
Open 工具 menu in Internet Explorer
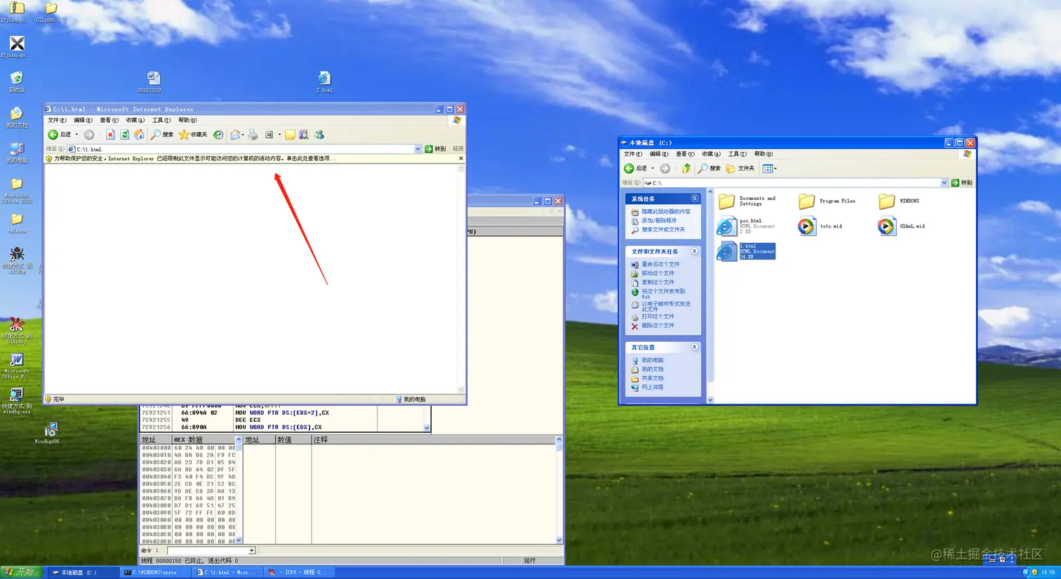coord(161,120)
